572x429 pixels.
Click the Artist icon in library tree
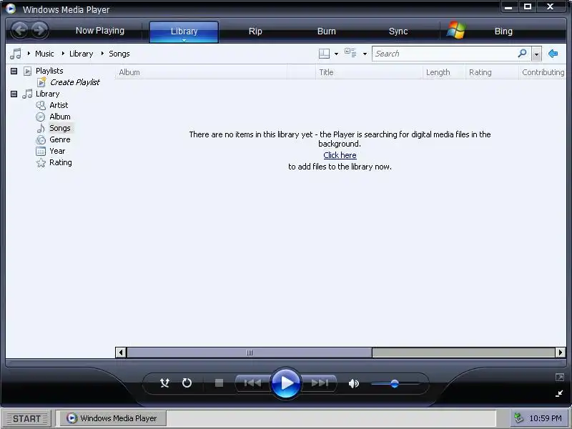point(41,105)
